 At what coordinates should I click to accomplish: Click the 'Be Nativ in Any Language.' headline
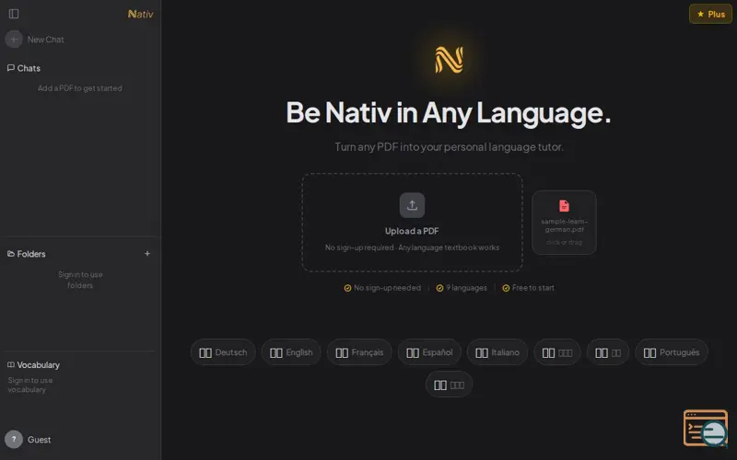[x=449, y=112]
